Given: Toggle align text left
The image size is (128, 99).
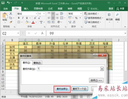Looking at the screenshot, I should tap(49, 18).
